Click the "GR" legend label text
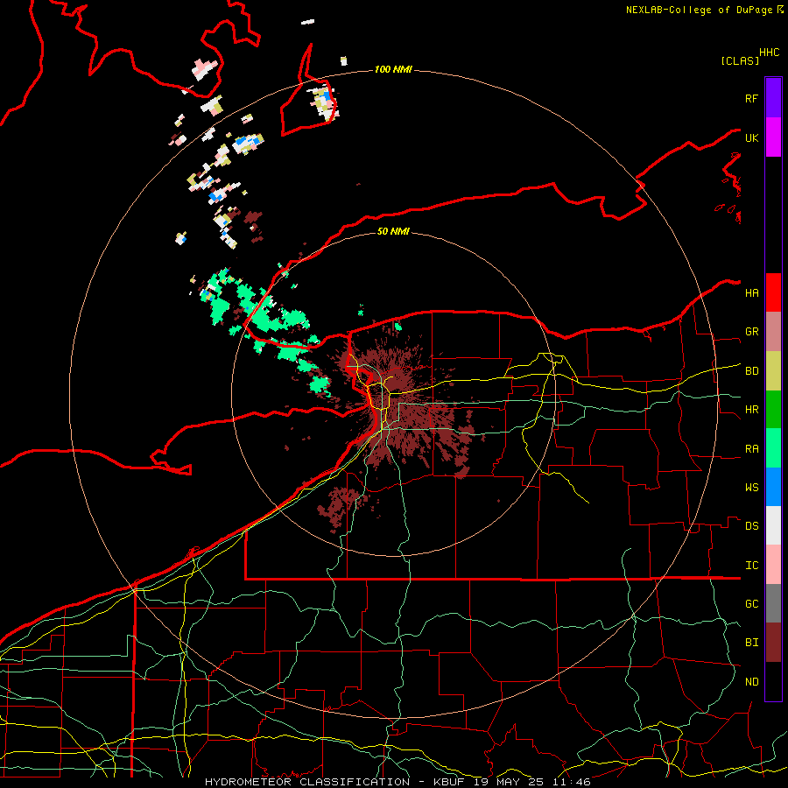 [751, 332]
